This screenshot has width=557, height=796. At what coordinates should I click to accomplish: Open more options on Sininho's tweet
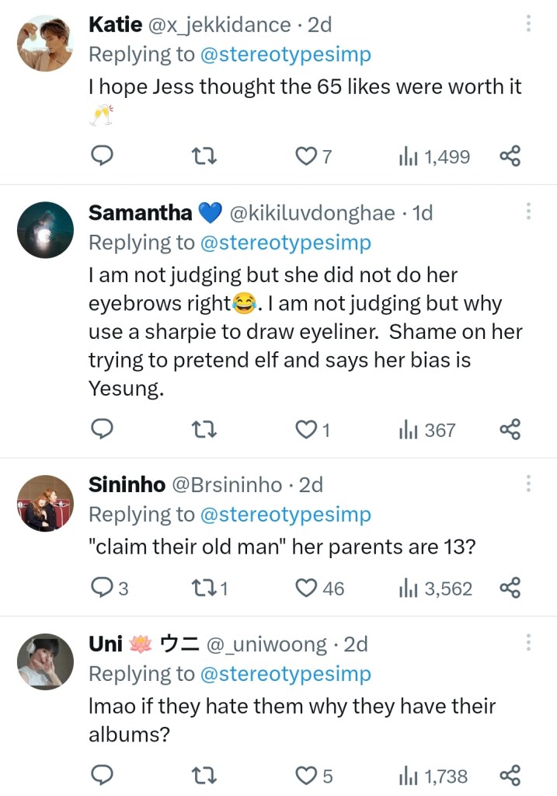pyautogui.click(x=528, y=484)
